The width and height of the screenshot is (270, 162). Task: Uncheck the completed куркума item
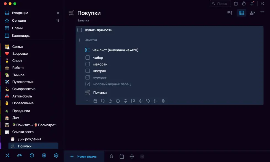(88, 77)
